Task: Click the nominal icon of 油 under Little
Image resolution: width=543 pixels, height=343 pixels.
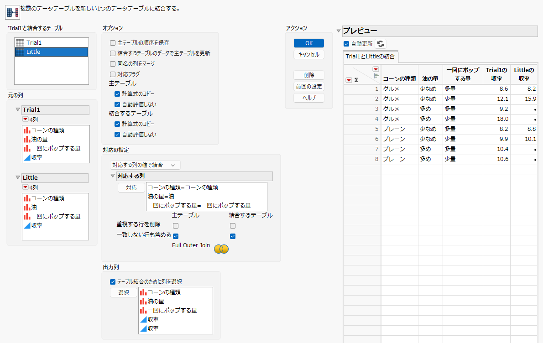Action: tap(26, 207)
